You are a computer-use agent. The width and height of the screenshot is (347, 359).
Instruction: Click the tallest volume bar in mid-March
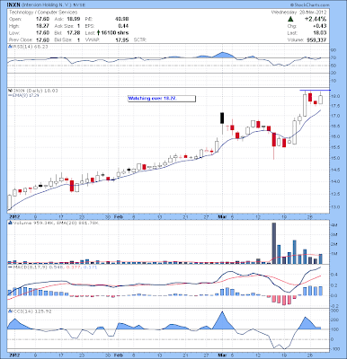click(x=273, y=243)
